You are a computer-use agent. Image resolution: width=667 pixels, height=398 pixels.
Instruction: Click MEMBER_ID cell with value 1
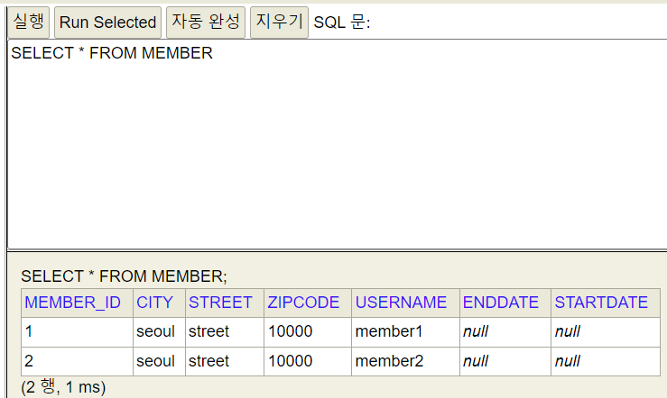click(77, 331)
